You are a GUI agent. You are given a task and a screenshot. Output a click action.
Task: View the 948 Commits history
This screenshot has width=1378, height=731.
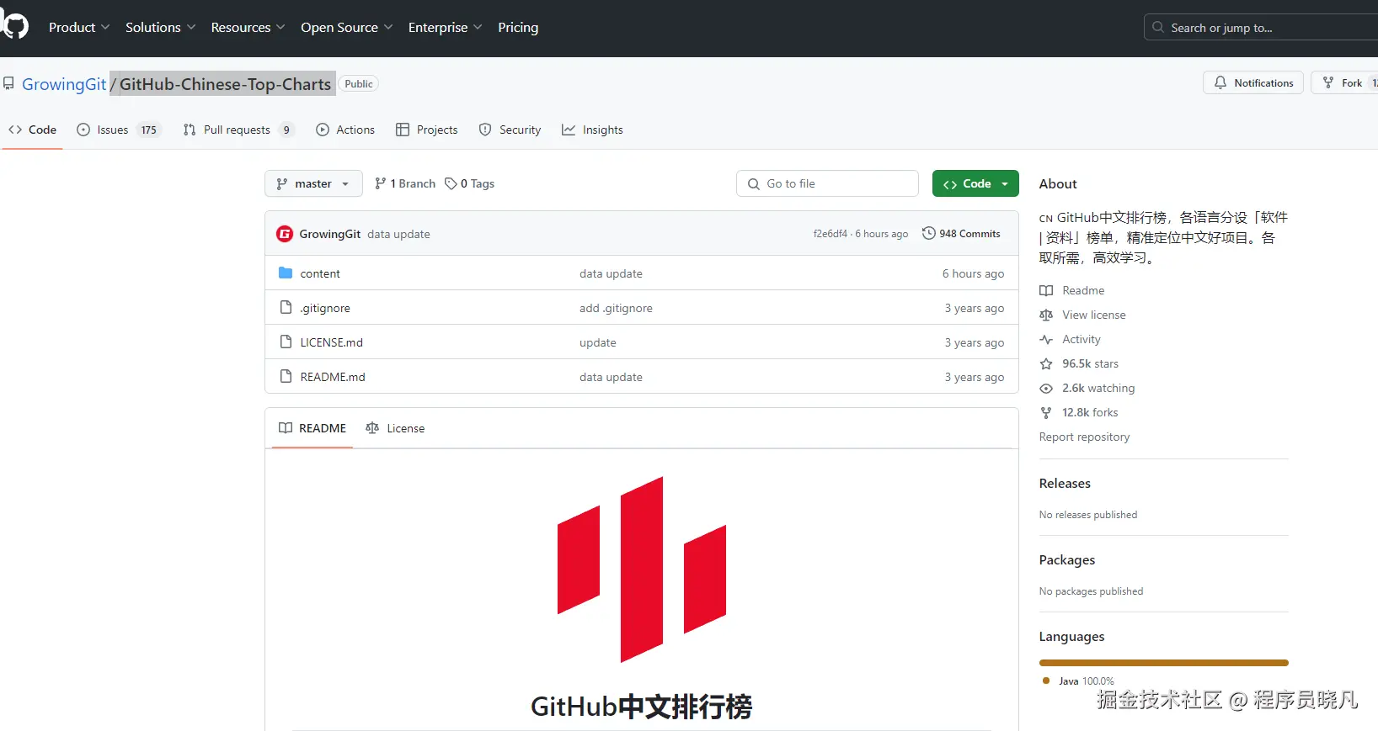coord(961,234)
